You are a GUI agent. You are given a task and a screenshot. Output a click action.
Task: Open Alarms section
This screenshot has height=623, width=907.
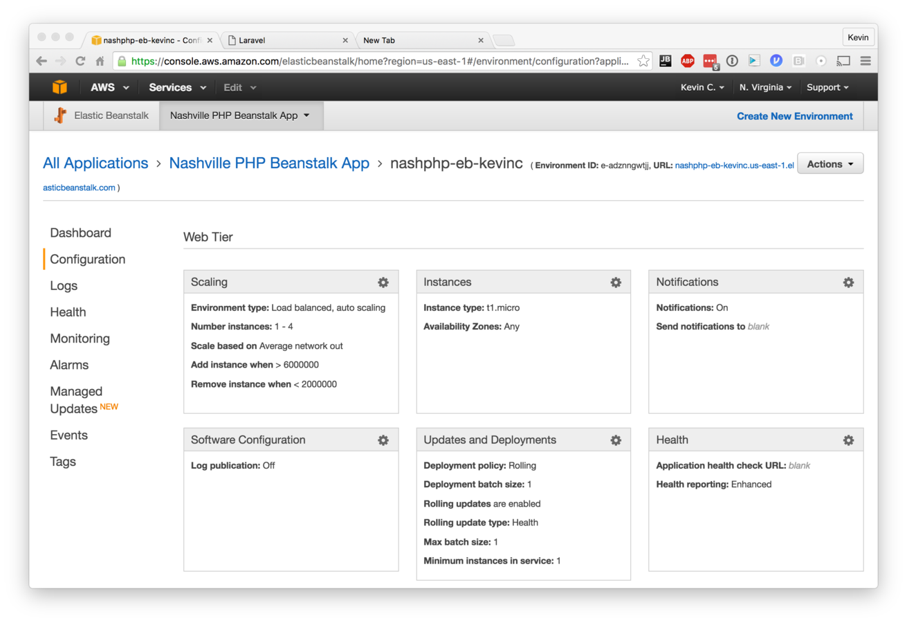click(x=69, y=364)
